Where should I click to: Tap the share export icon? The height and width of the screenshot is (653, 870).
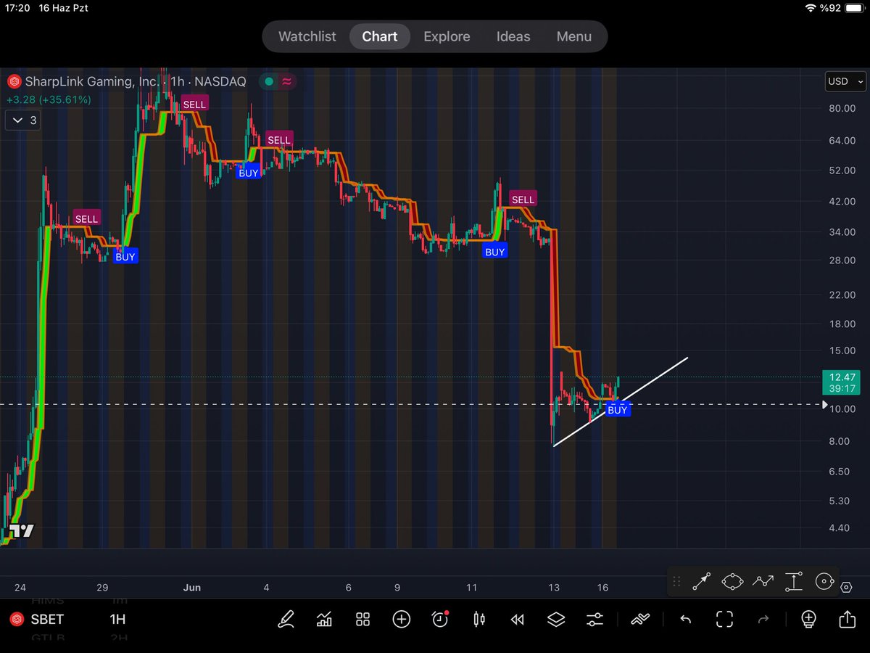point(847,618)
